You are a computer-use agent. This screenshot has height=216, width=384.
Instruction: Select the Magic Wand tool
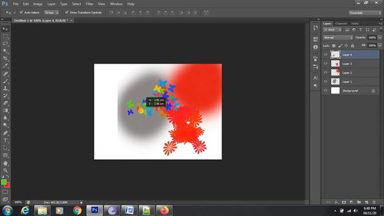point(5,51)
